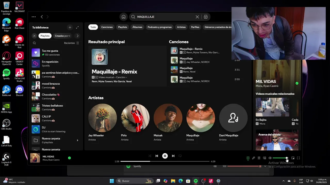Go to Spotify Home
The width and height of the screenshot is (330, 185).
[x=123, y=17]
